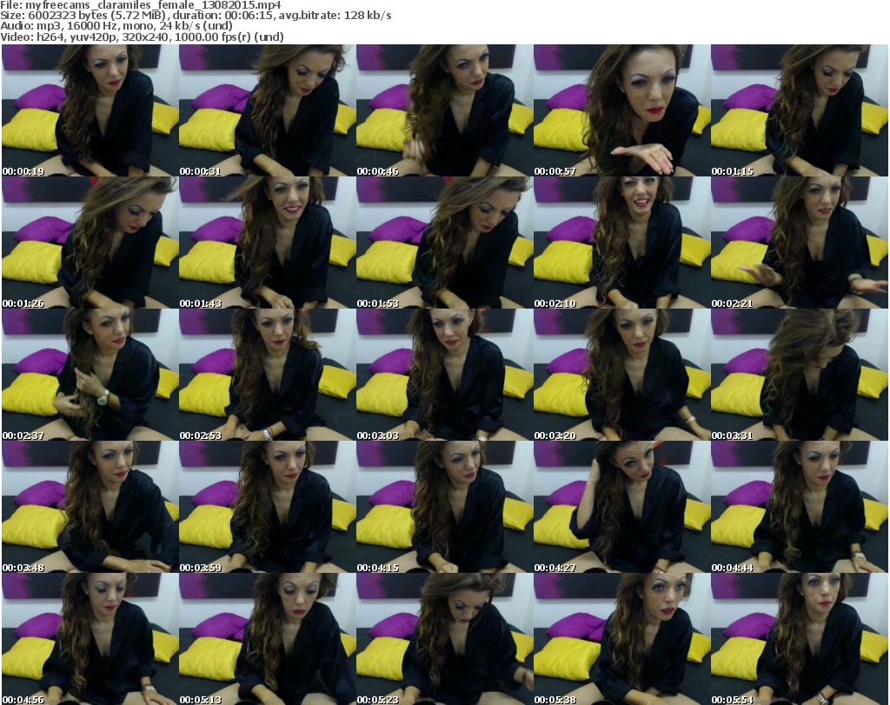Image resolution: width=890 pixels, height=705 pixels.
Task: Click the frame marked 00:05:23
Action: (x=444, y=639)
